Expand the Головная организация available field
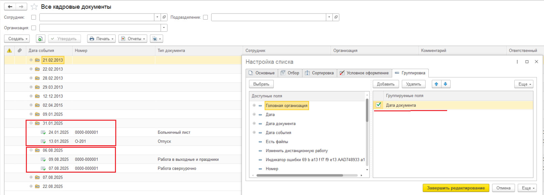Viewport: 544px width, 195px height. click(254, 106)
